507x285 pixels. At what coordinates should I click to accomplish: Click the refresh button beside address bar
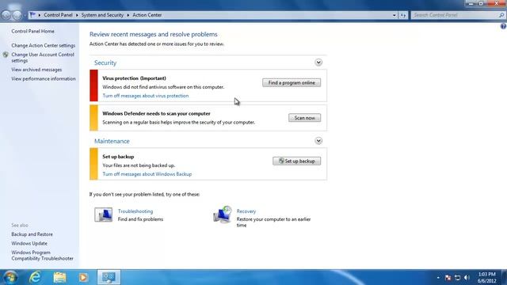click(403, 15)
